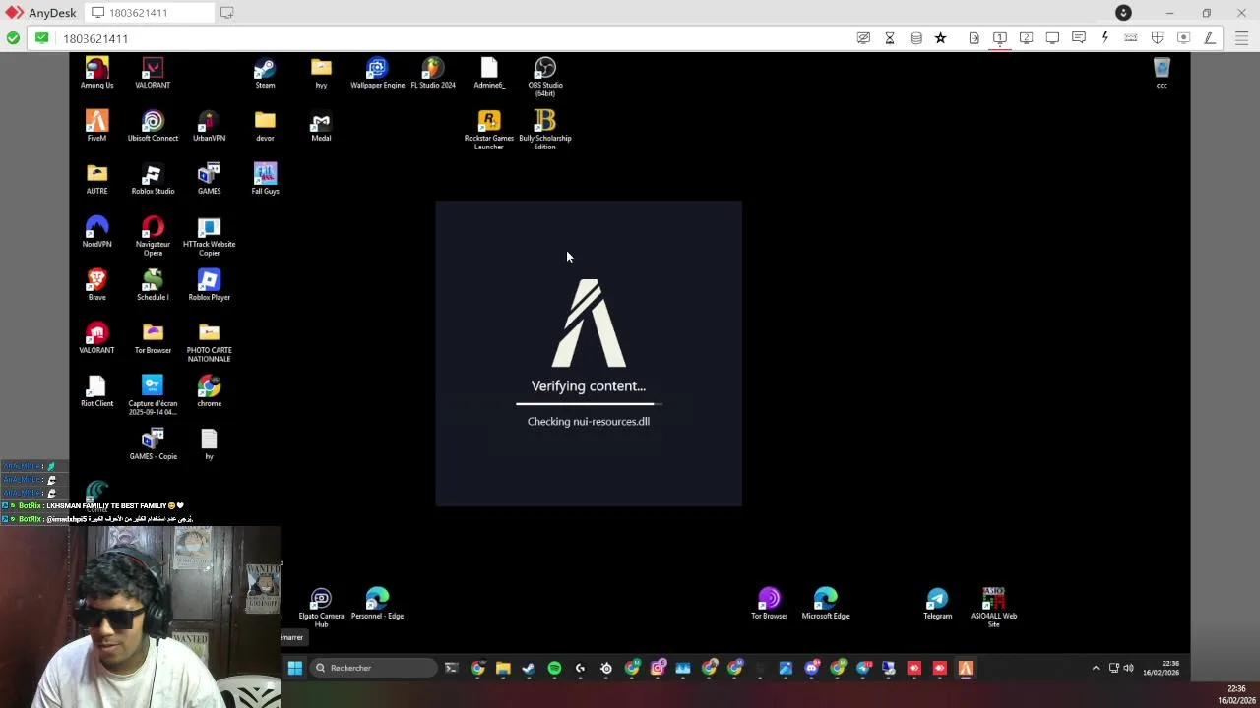Open HTTrack Website Copier shortcut

209,236
